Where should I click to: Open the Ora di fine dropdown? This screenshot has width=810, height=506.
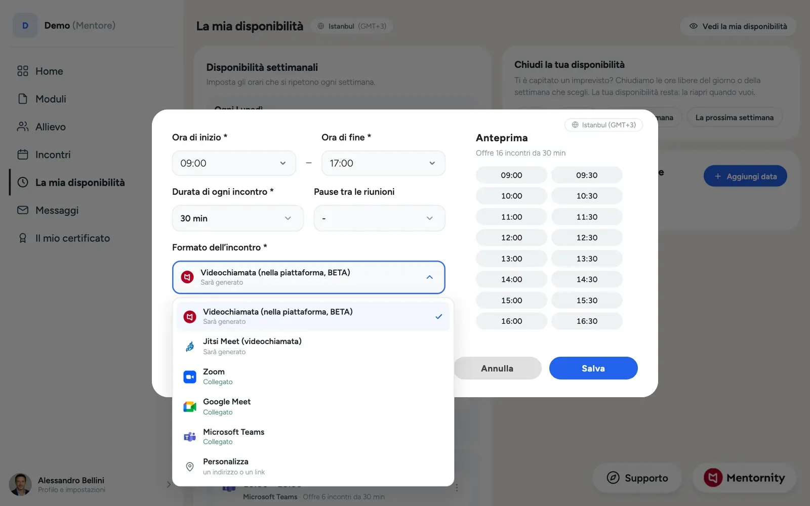pyautogui.click(x=383, y=163)
